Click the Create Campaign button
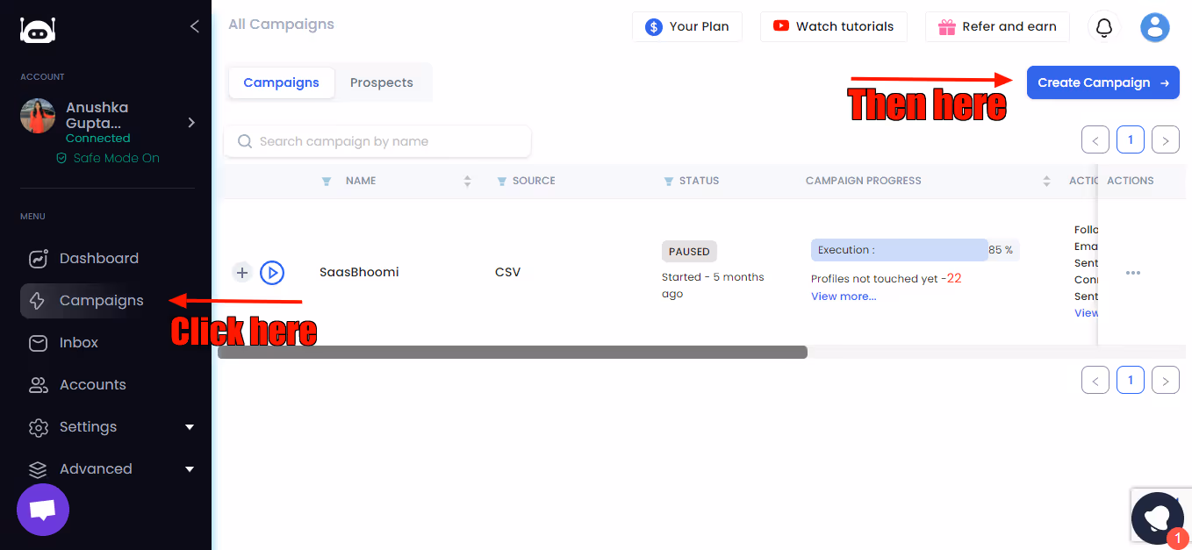 tap(1102, 82)
